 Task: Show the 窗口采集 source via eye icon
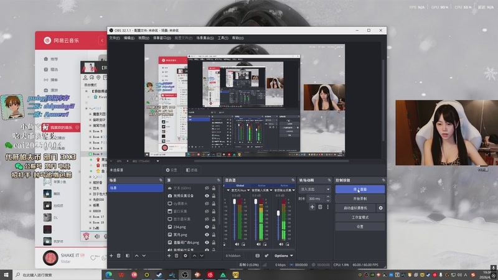click(207, 212)
